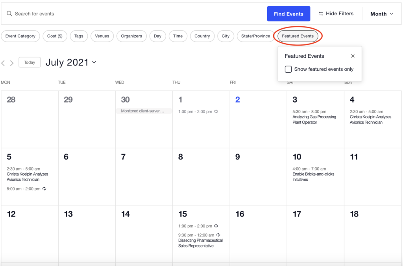Select the Country filter
Image resolution: width=403 pixels, height=266 pixels.
point(202,36)
